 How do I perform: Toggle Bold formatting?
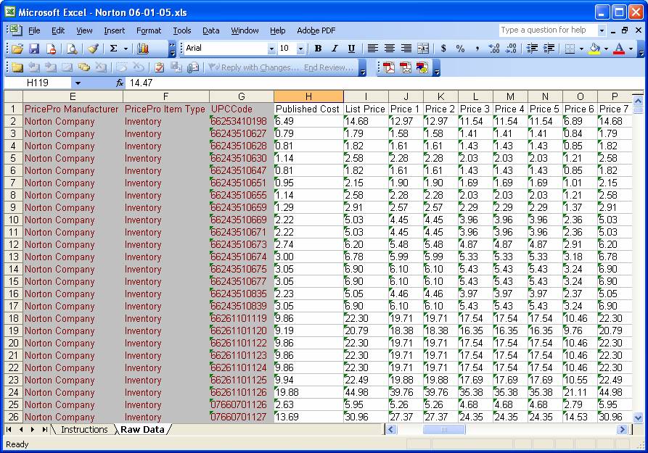click(x=318, y=49)
